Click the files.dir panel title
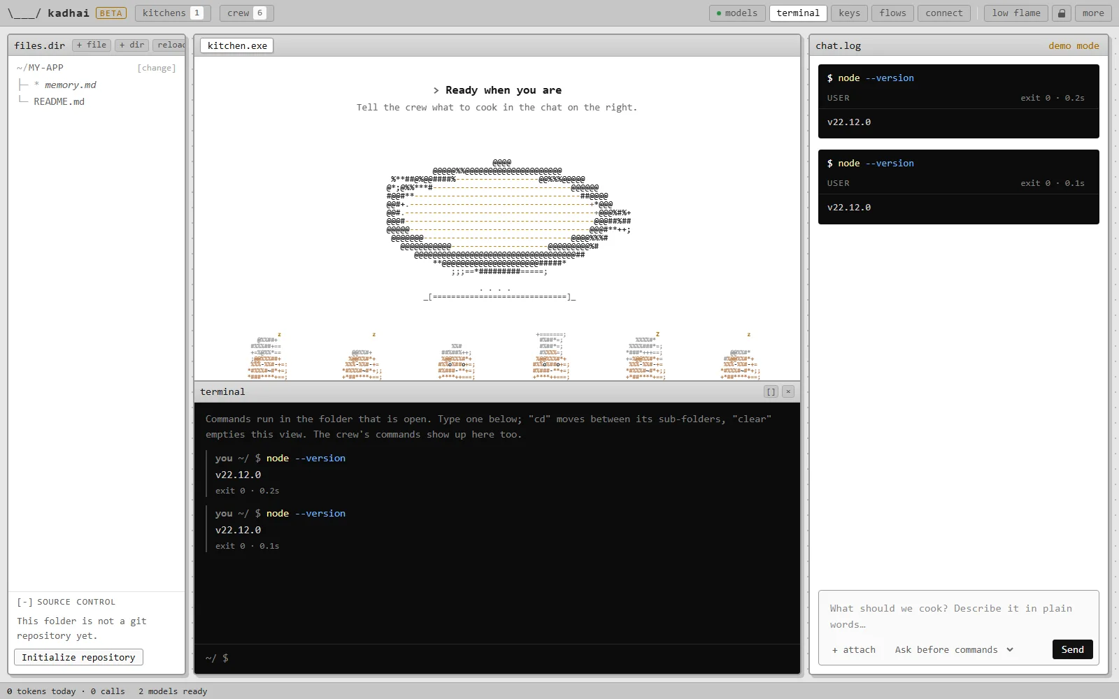 [39, 45]
